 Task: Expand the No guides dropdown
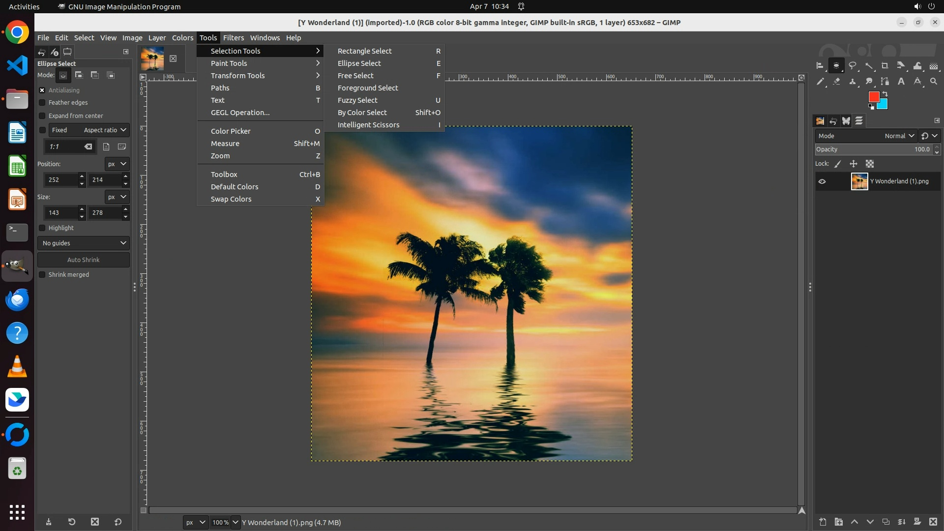83,243
